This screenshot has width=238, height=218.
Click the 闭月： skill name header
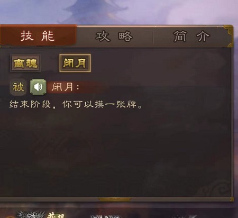point(66,87)
